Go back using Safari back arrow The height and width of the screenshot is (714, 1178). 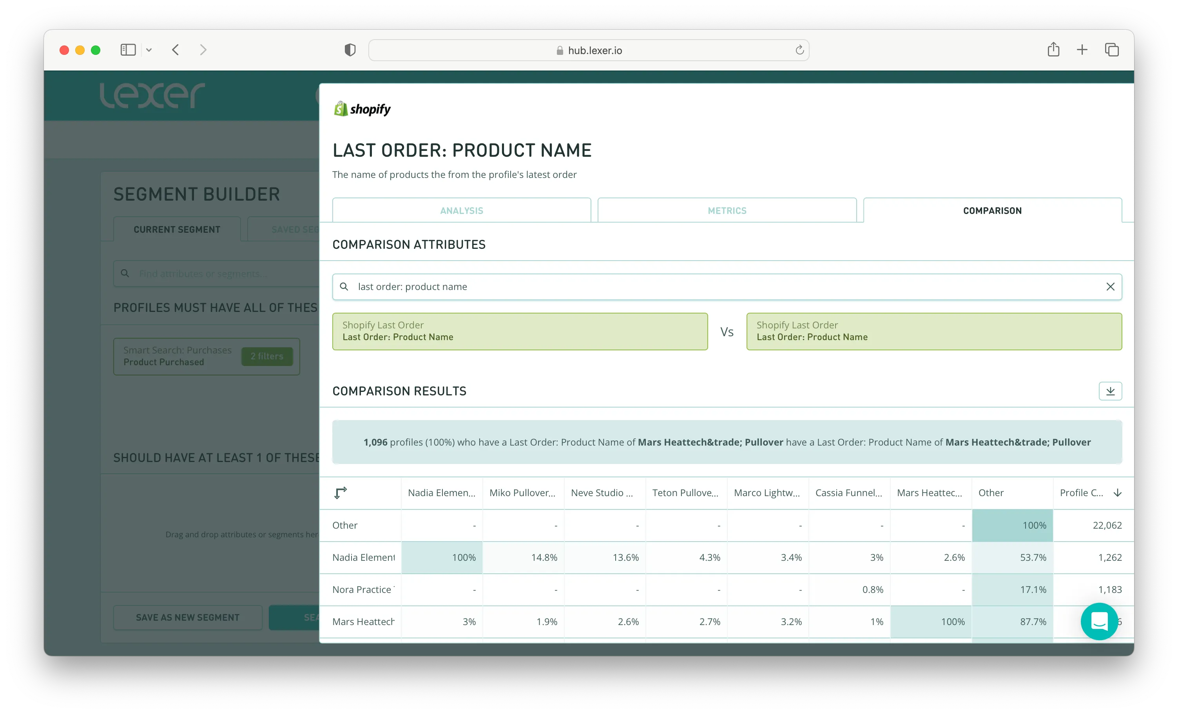click(x=176, y=50)
